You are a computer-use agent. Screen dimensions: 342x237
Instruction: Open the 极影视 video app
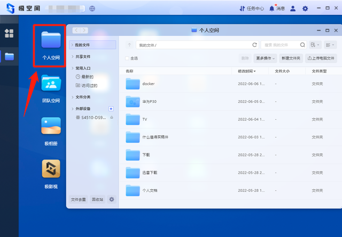point(51,173)
